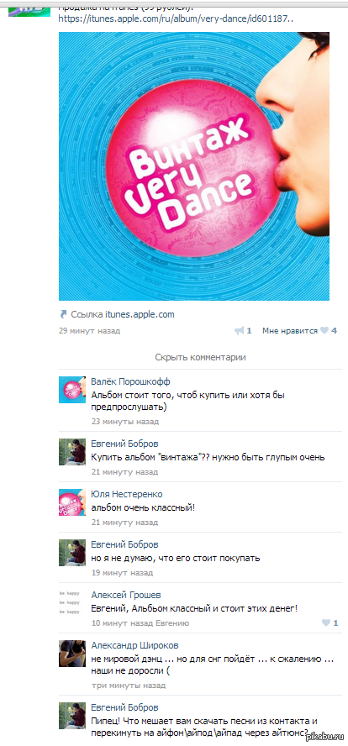This screenshot has height=746, width=348.
Task: Click the Ссылка itunes.apple.com link
Action: point(123,314)
